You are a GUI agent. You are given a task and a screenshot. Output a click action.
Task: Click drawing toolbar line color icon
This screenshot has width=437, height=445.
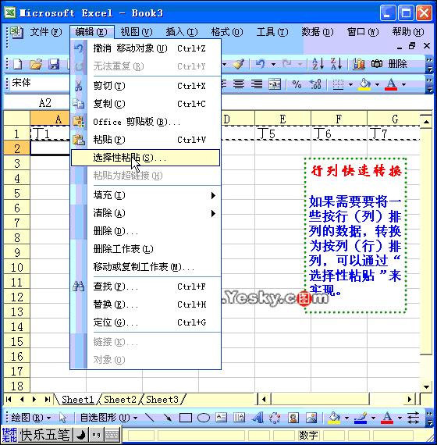[361, 418]
